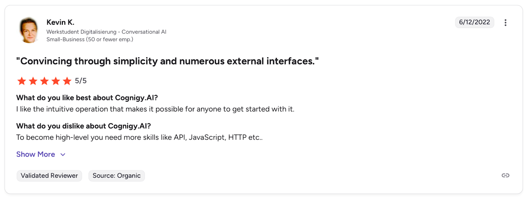Click Kevin K.'s profile photo

29,30
